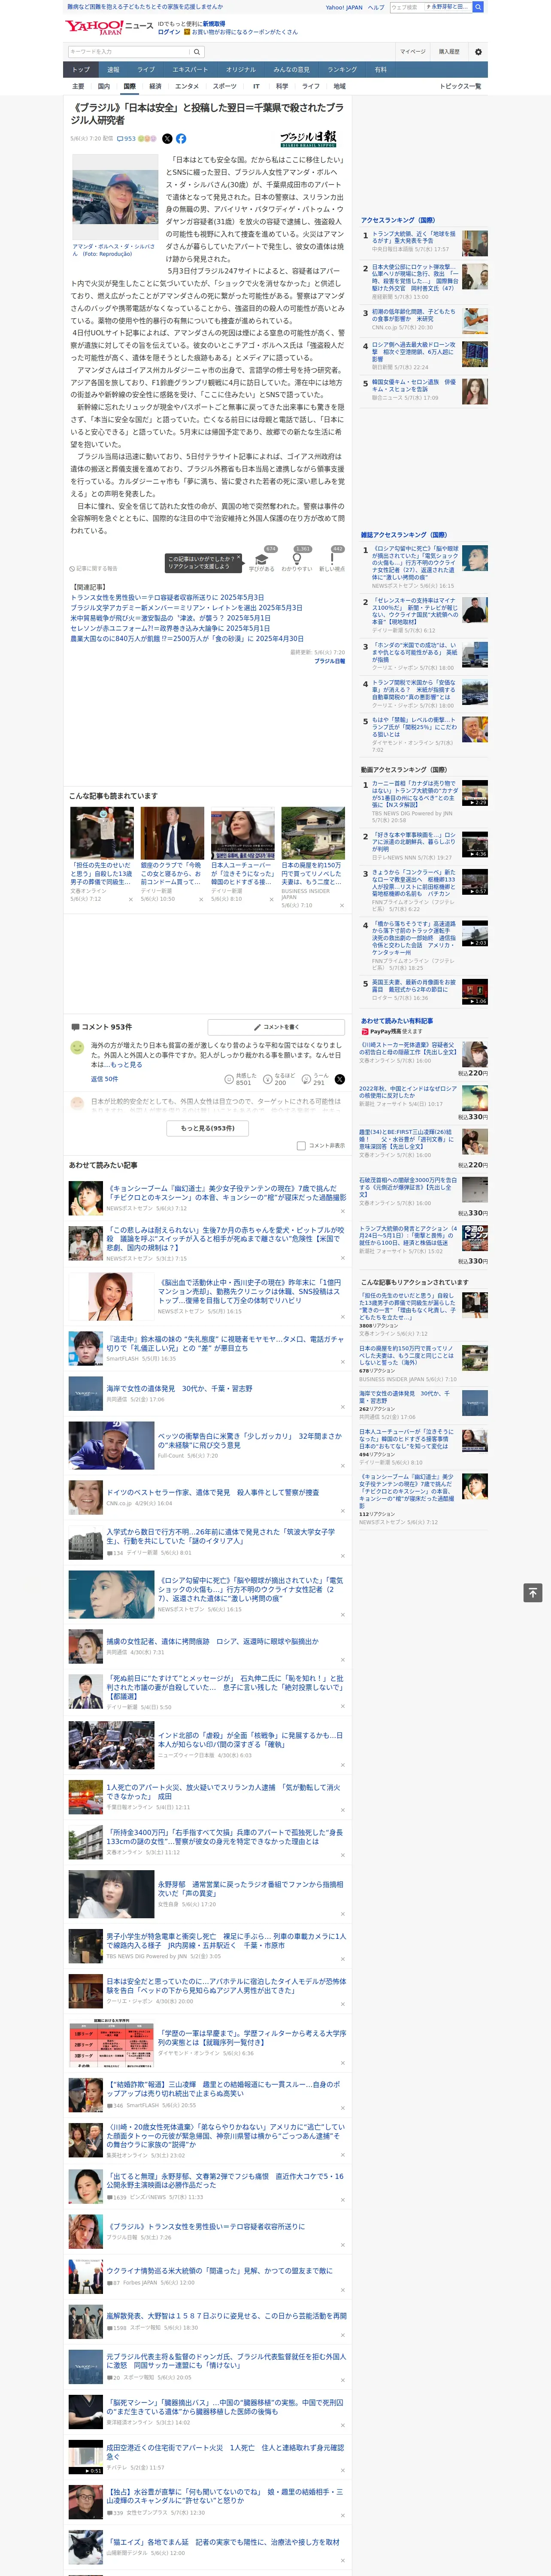Open article ベッツの衝撃告白に米驚き
Screen dimensions: 551x2576
pos(251,1441)
